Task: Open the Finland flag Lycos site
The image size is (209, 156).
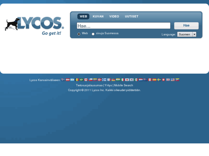Action: (104, 80)
